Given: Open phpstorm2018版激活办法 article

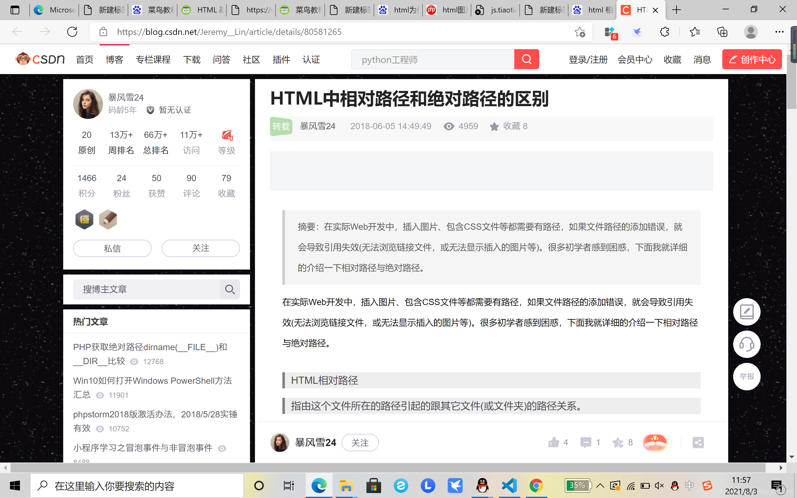Looking at the screenshot, I should coord(155,421).
